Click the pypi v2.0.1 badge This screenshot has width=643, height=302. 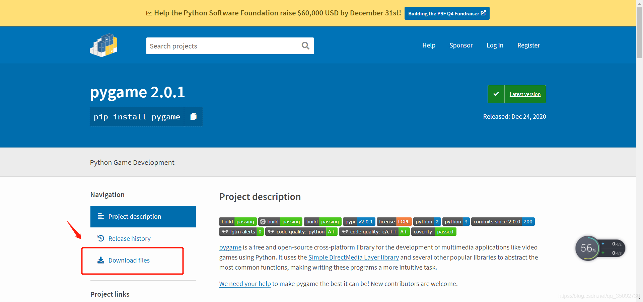(359, 222)
